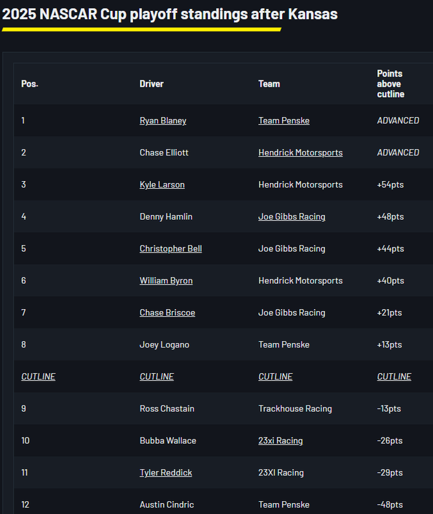Image resolution: width=433 pixels, height=514 pixels.
Task: Open the William Byron driver link
Action: [x=166, y=281]
